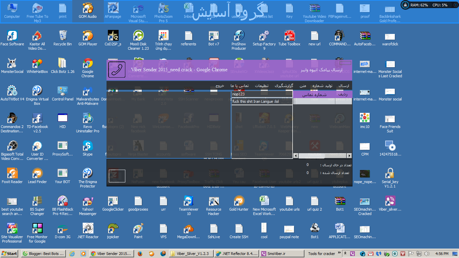Image resolution: width=459 pixels, height=258 pixels.
Task: Select the Enigma Virtual Box icon
Action: click(x=37, y=95)
